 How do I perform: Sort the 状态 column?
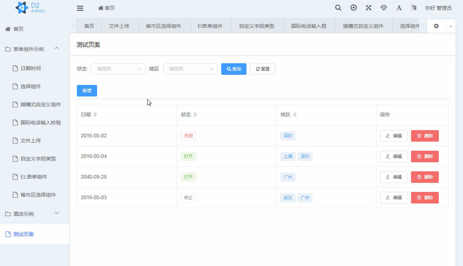pos(195,115)
